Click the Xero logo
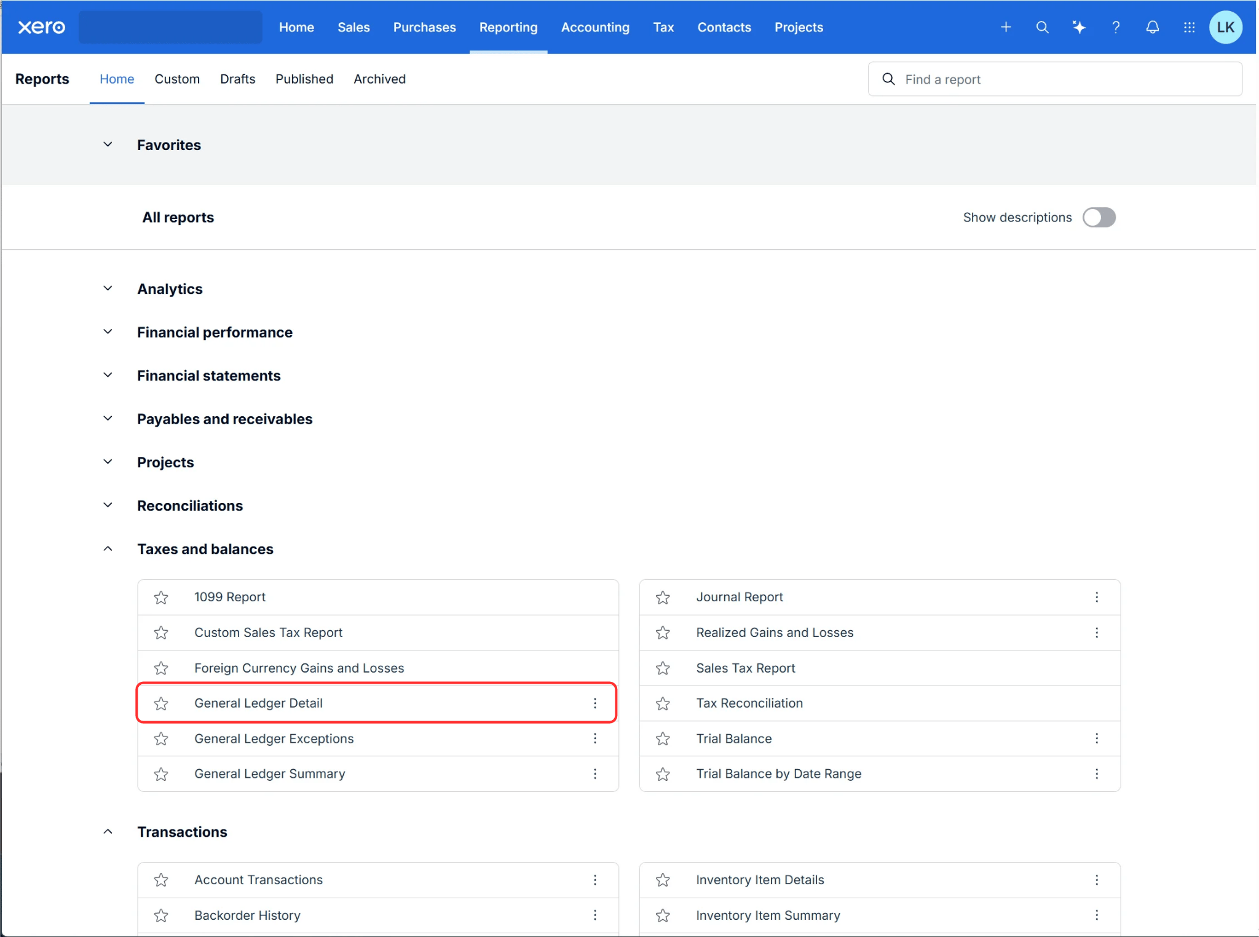 41,27
